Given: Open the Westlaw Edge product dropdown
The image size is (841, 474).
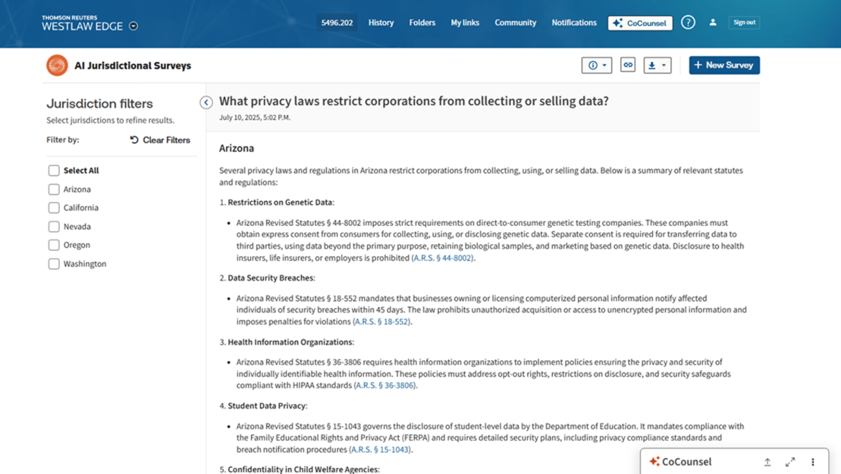Looking at the screenshot, I should click(x=134, y=26).
